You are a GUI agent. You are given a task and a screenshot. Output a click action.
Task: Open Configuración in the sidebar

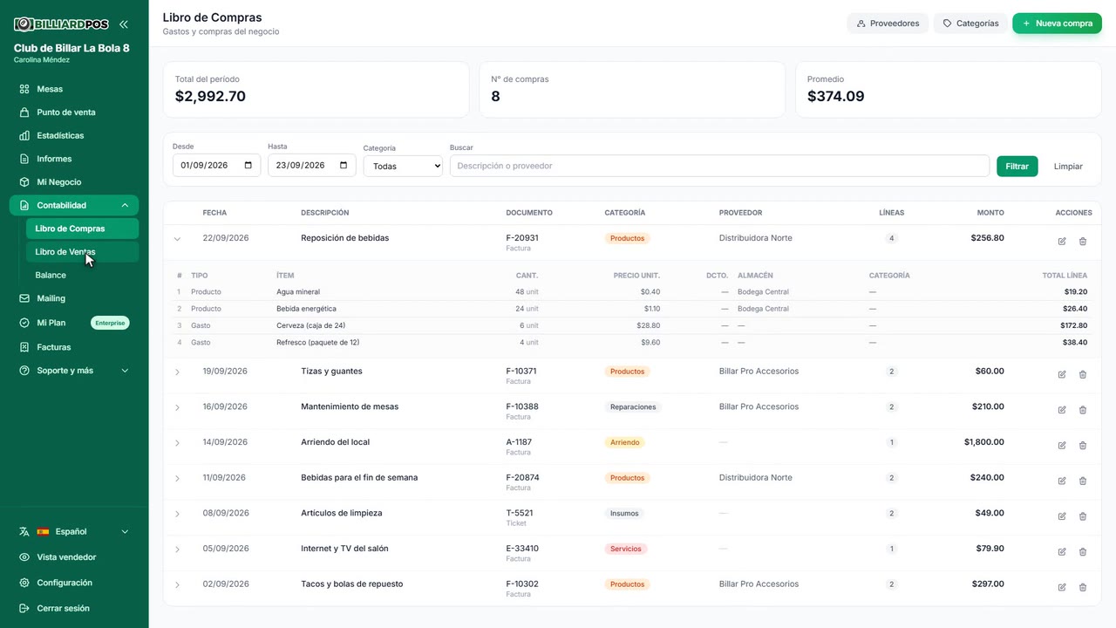(74, 583)
